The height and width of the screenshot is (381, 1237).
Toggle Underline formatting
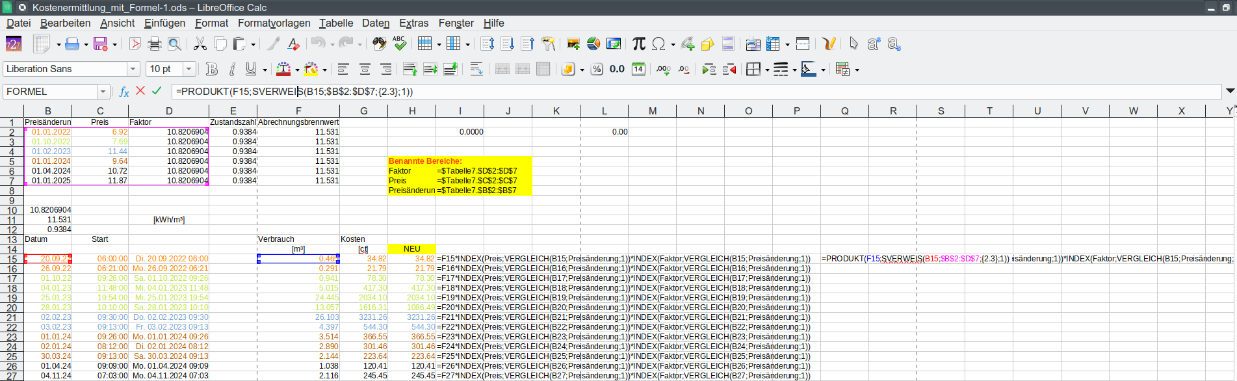point(251,69)
